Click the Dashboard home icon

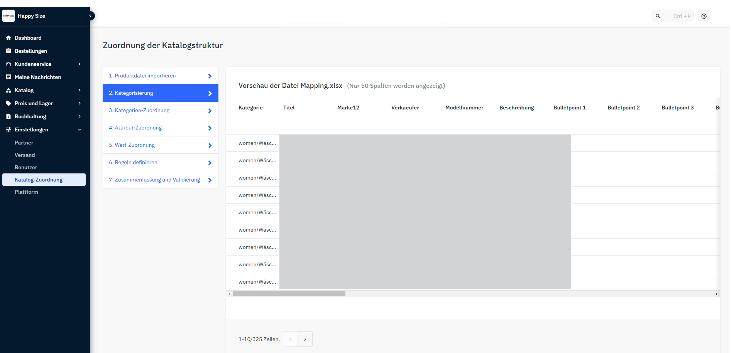pos(8,38)
